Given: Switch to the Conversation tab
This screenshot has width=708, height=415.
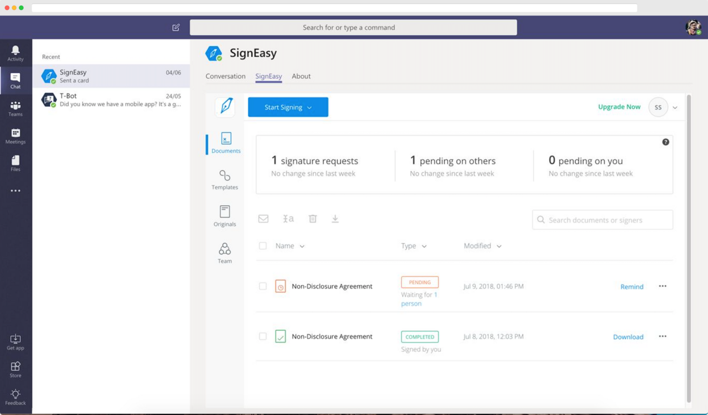Looking at the screenshot, I should click(225, 76).
